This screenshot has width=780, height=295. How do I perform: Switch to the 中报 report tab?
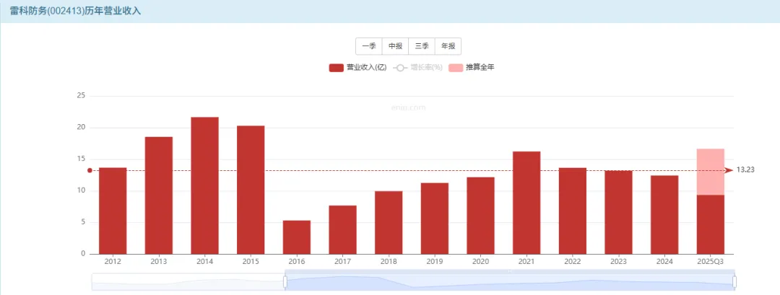point(395,46)
